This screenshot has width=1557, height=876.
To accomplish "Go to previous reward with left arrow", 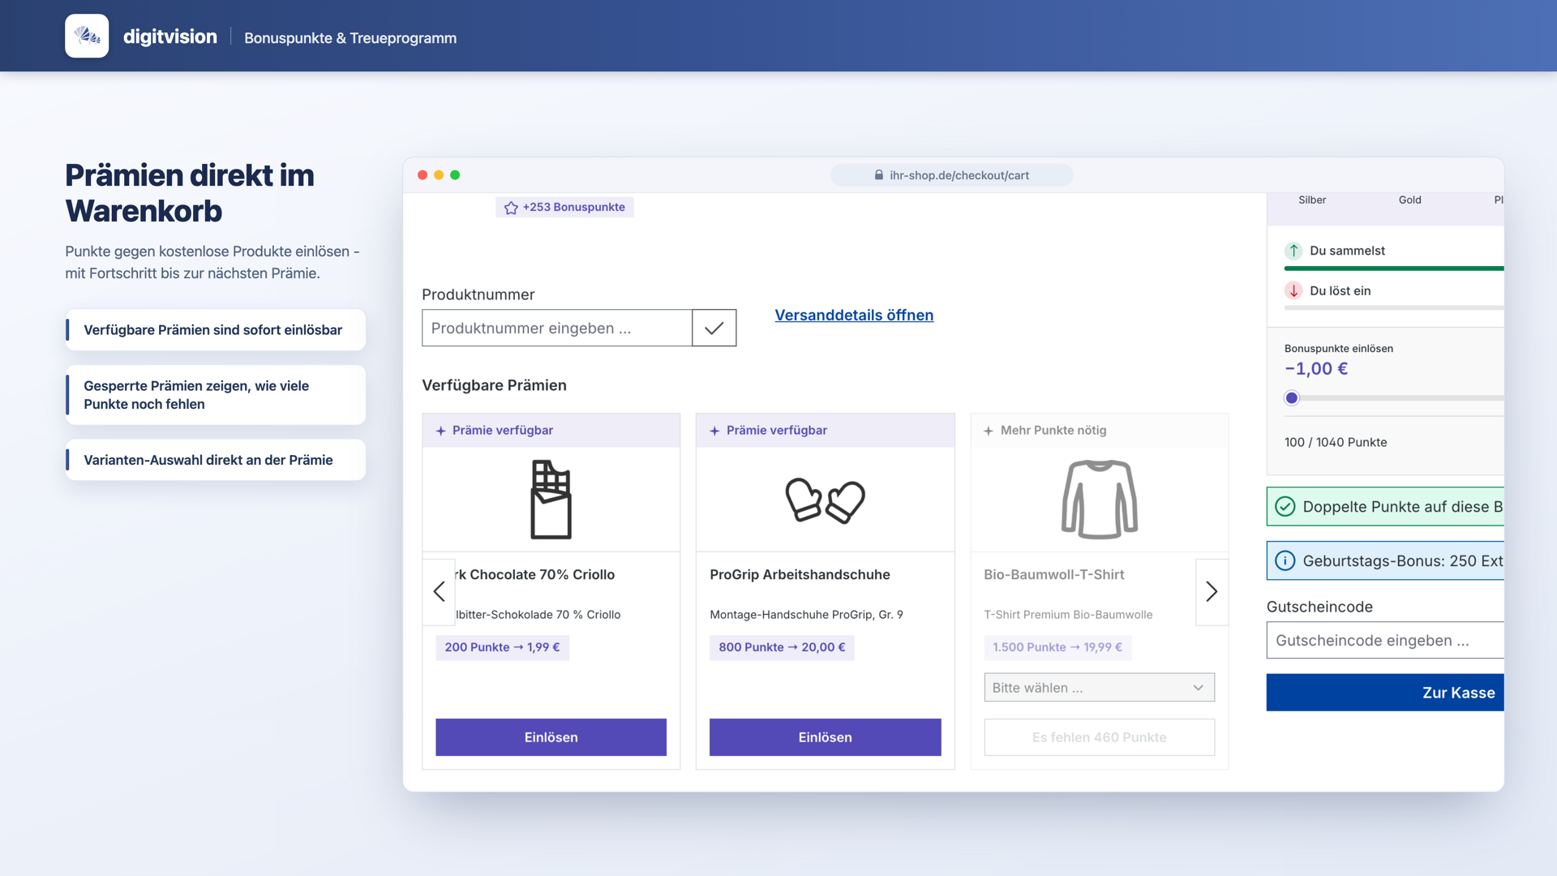I will (439, 591).
